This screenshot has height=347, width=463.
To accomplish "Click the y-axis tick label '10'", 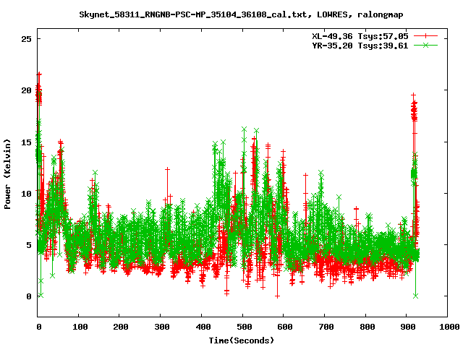I will coord(26,194).
